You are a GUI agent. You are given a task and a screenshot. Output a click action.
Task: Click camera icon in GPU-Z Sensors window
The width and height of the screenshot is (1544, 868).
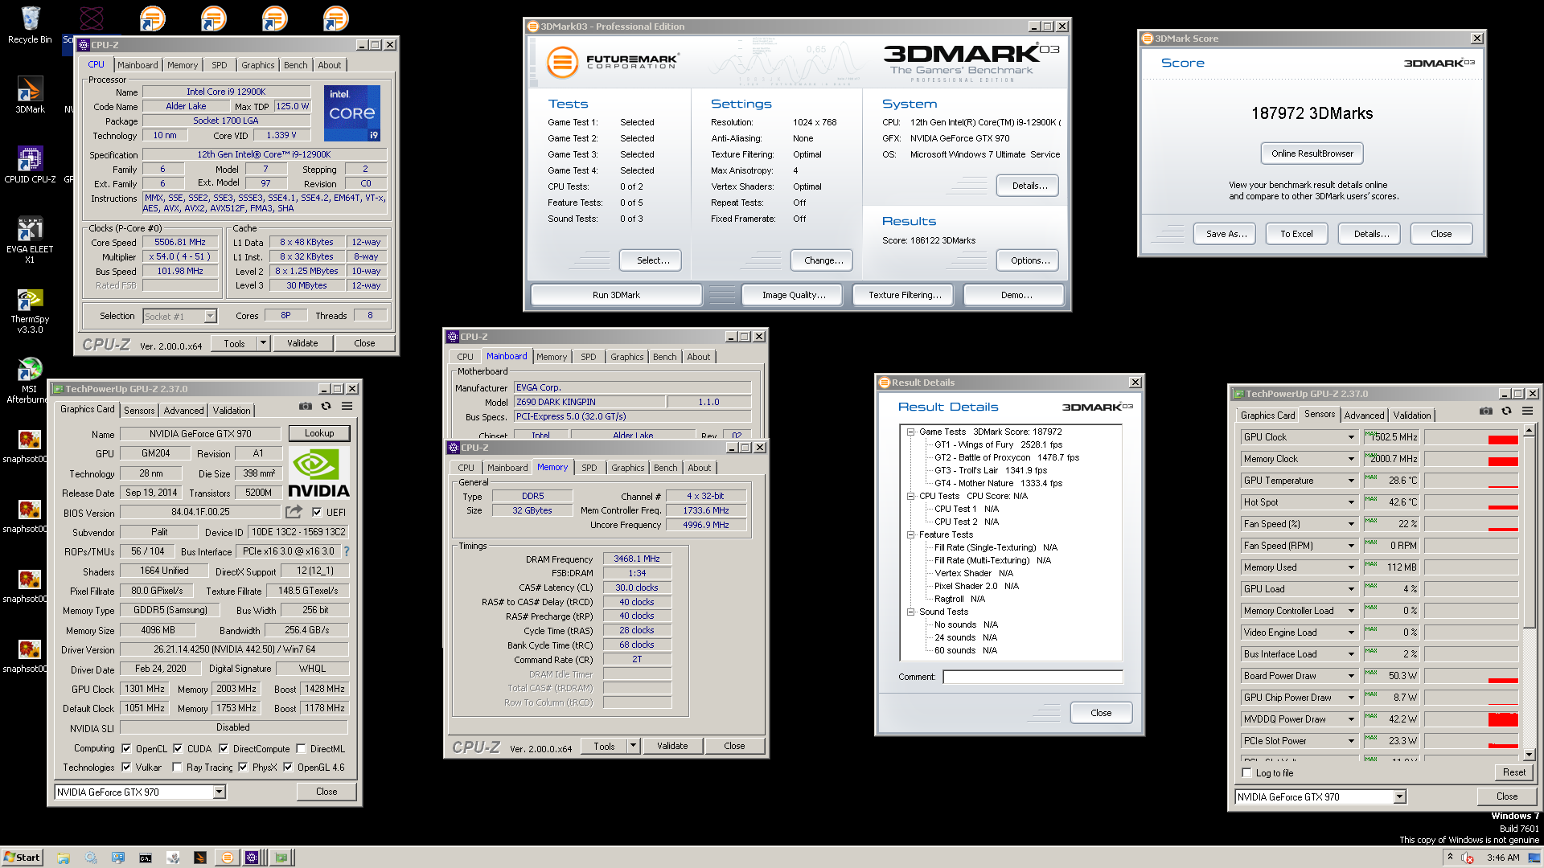tap(1486, 411)
